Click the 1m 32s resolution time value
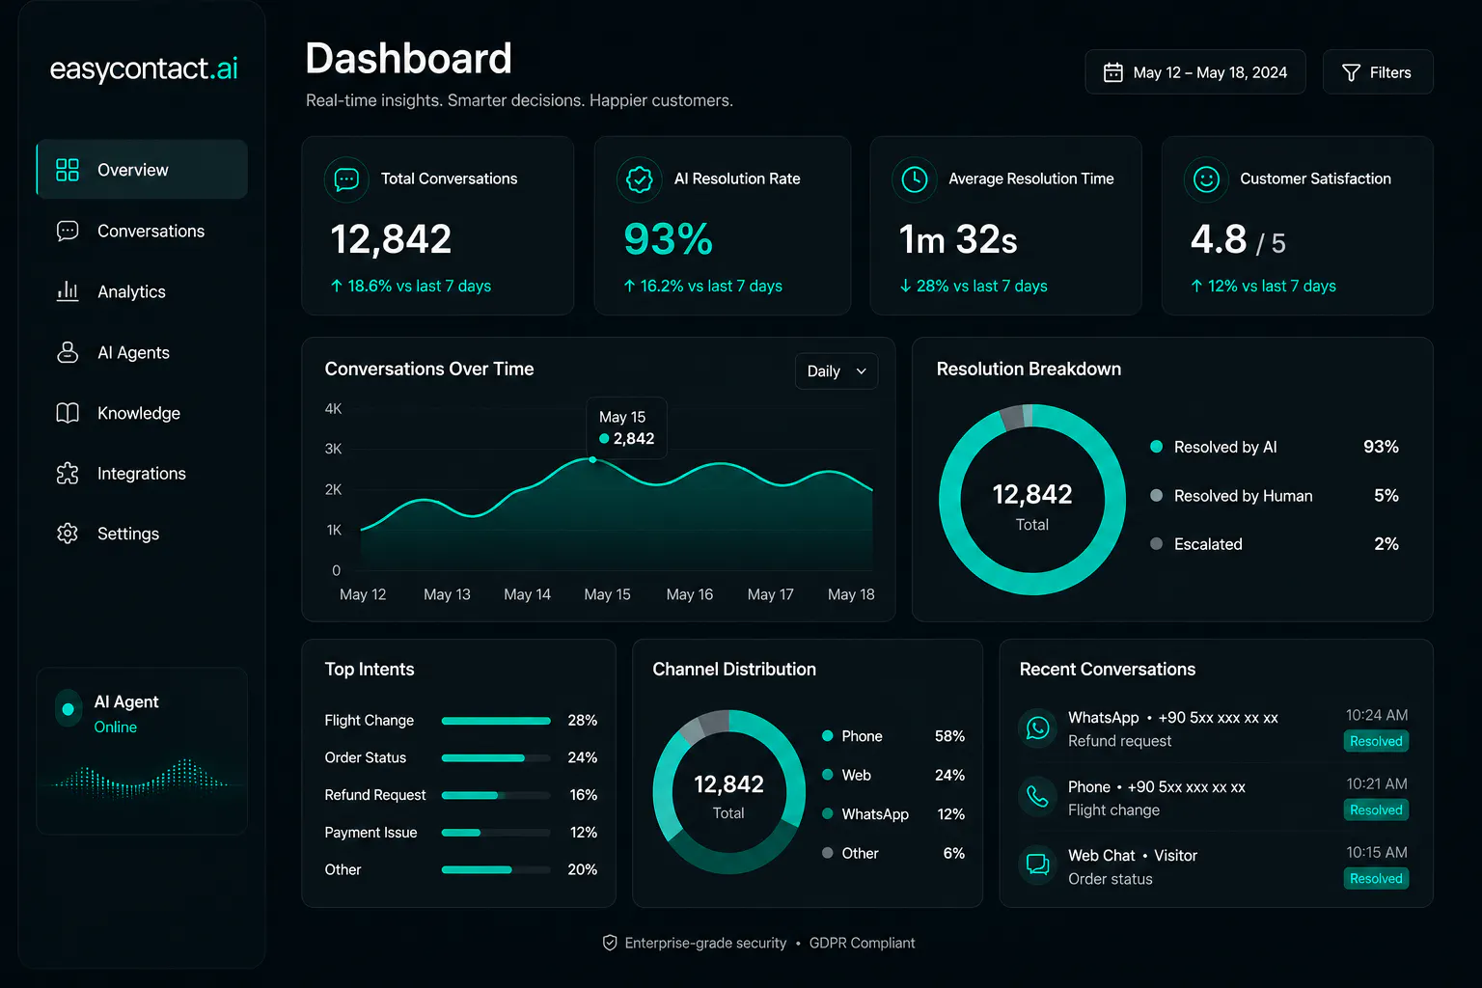The height and width of the screenshot is (988, 1482). click(x=958, y=240)
